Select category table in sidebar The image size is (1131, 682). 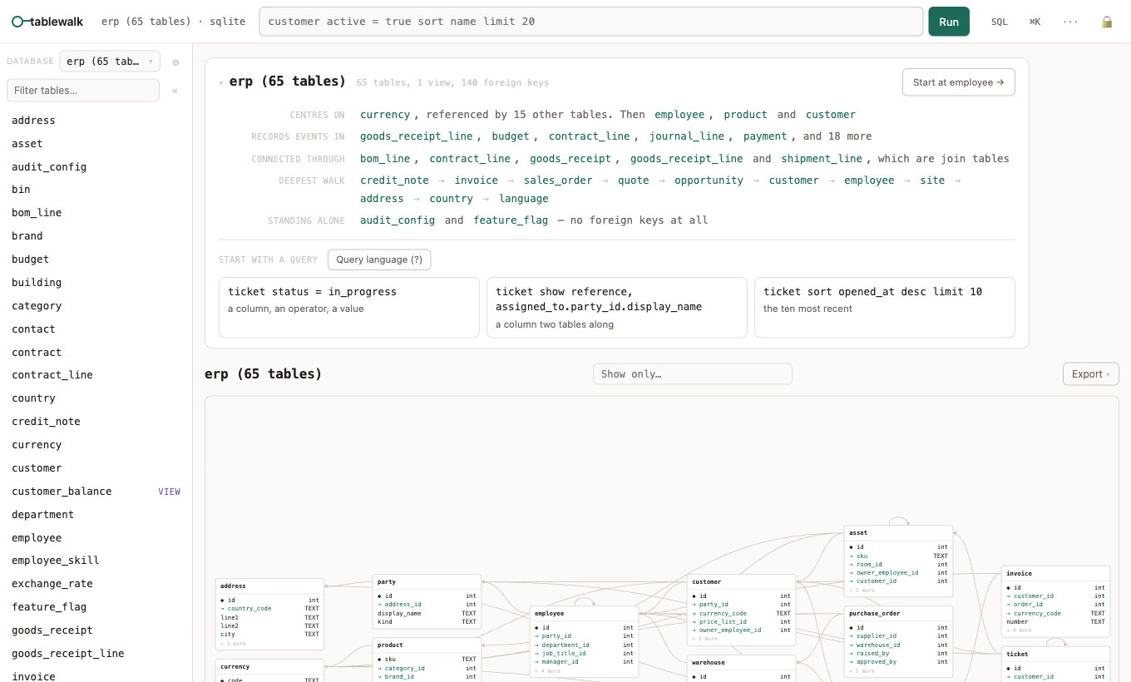[x=96, y=306]
